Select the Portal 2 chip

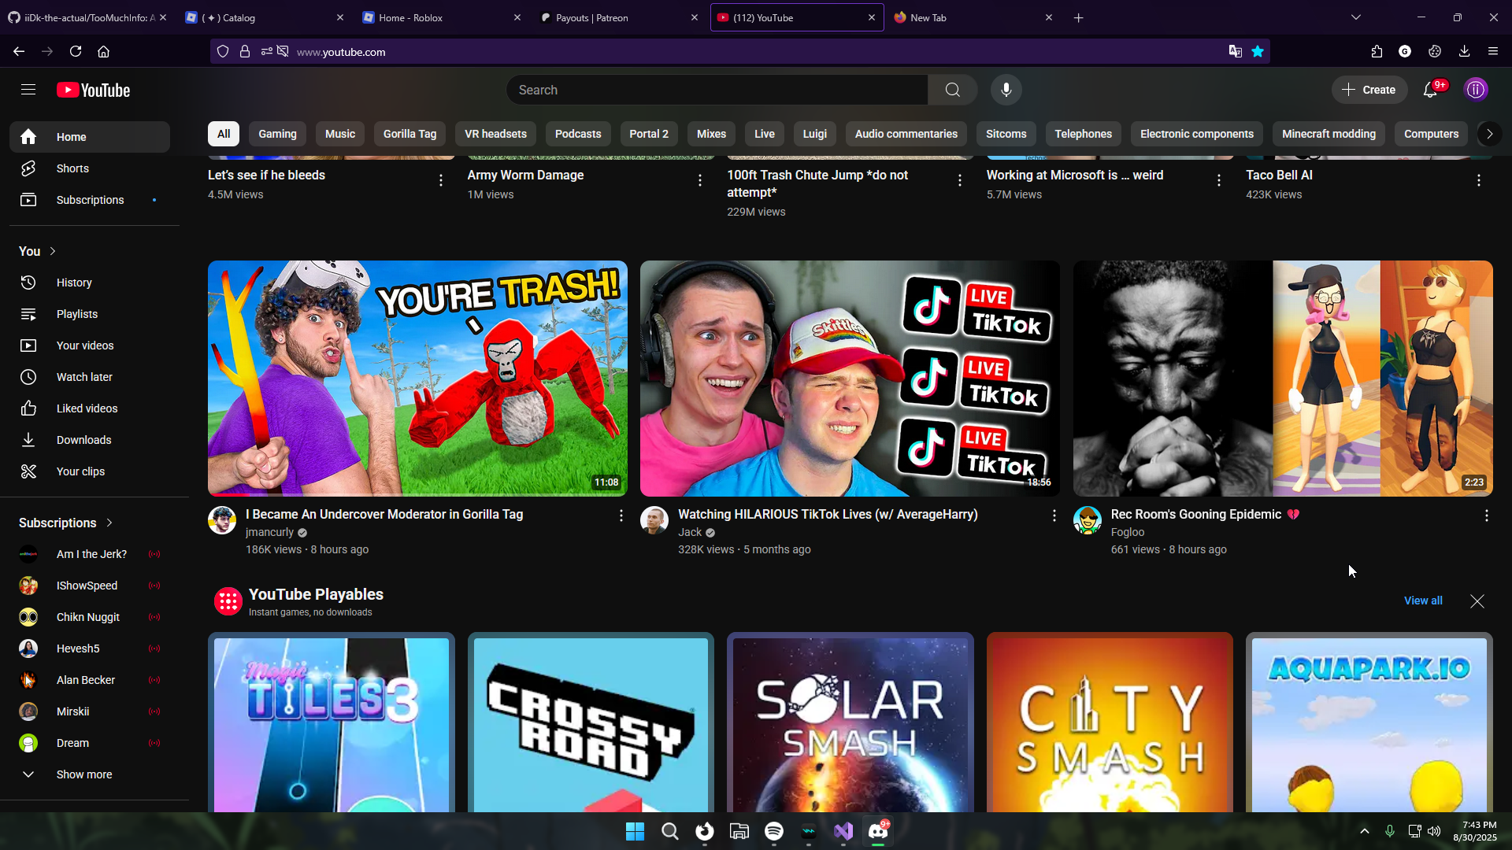[x=649, y=134]
